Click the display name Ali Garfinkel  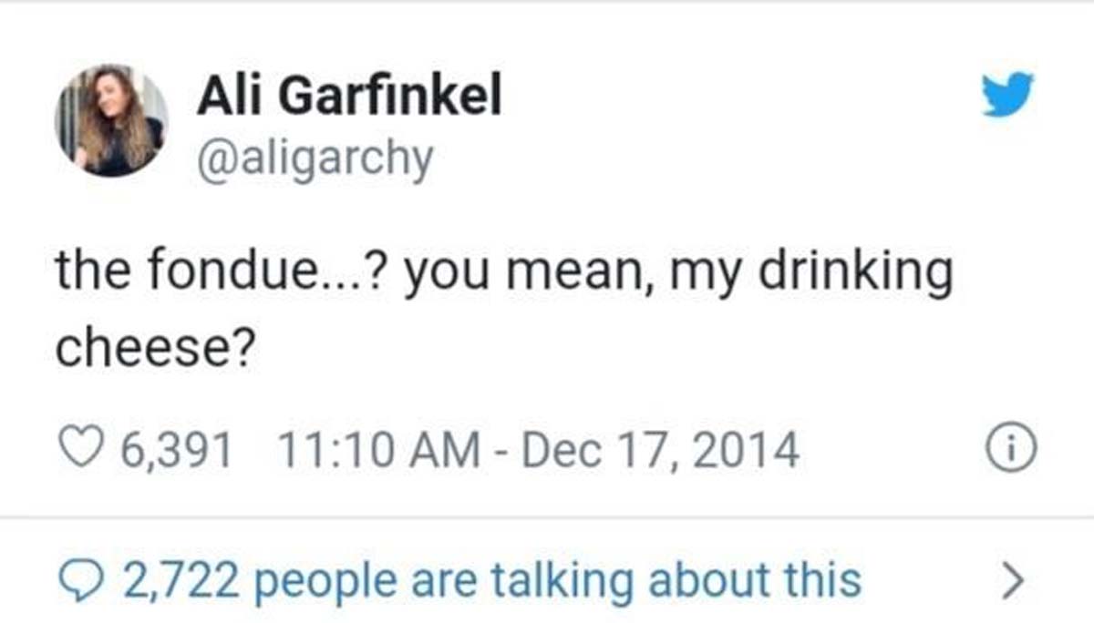click(349, 95)
